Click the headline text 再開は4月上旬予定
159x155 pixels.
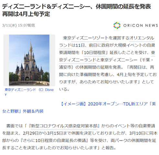pyautogui.click(x=26, y=14)
